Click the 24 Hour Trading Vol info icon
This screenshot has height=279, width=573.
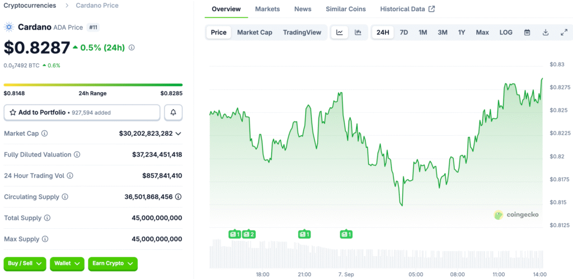pyautogui.click(x=70, y=176)
